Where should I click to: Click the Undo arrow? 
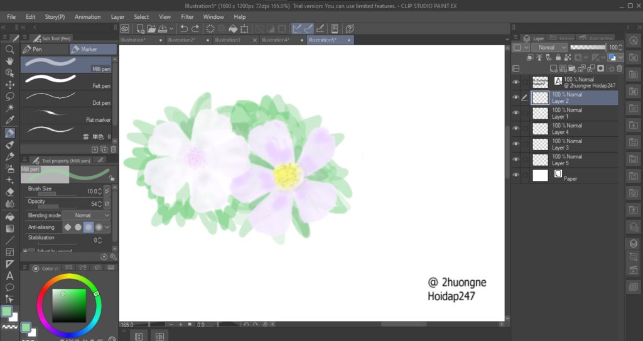tap(184, 29)
